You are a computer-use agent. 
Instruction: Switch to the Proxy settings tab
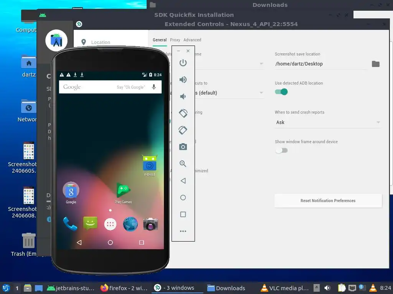point(175,40)
